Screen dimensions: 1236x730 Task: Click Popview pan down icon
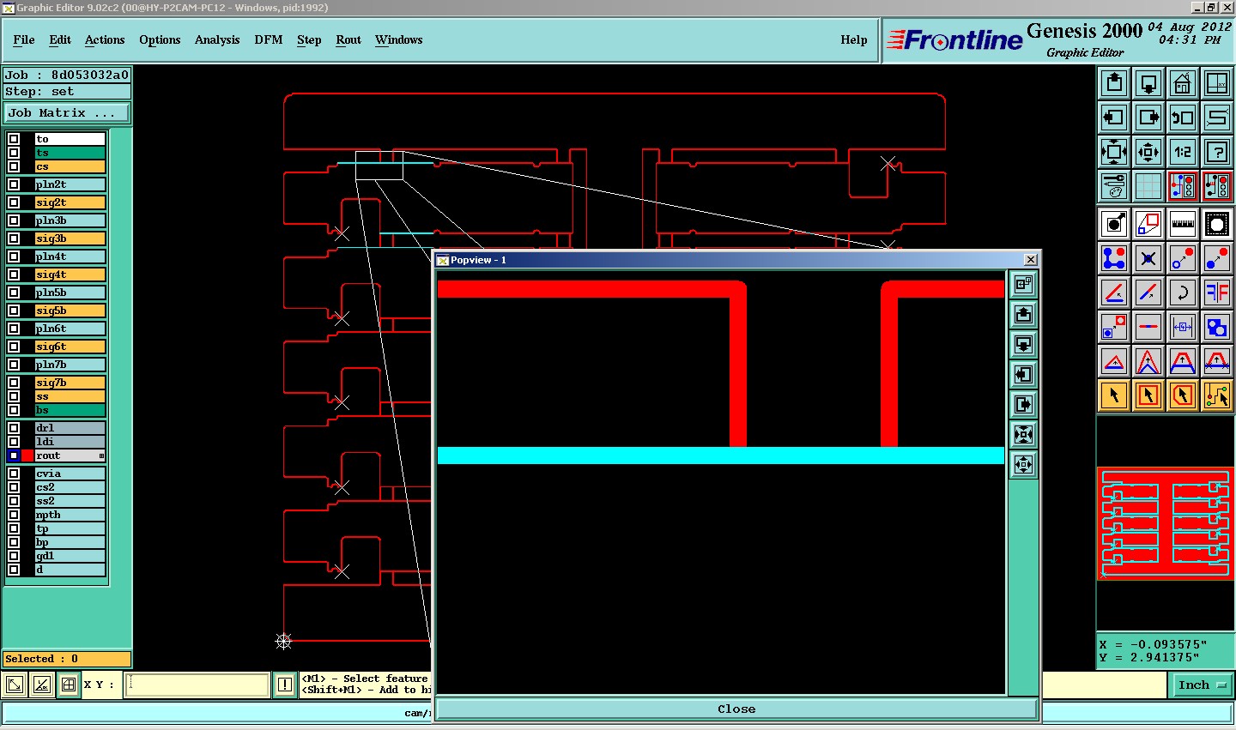click(1023, 345)
